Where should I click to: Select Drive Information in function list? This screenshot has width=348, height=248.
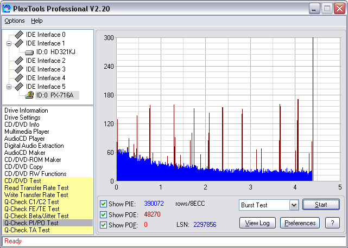click(26, 110)
